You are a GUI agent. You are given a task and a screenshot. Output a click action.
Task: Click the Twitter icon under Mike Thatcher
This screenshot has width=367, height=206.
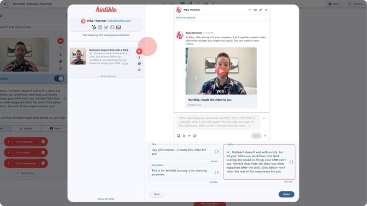pos(106,27)
